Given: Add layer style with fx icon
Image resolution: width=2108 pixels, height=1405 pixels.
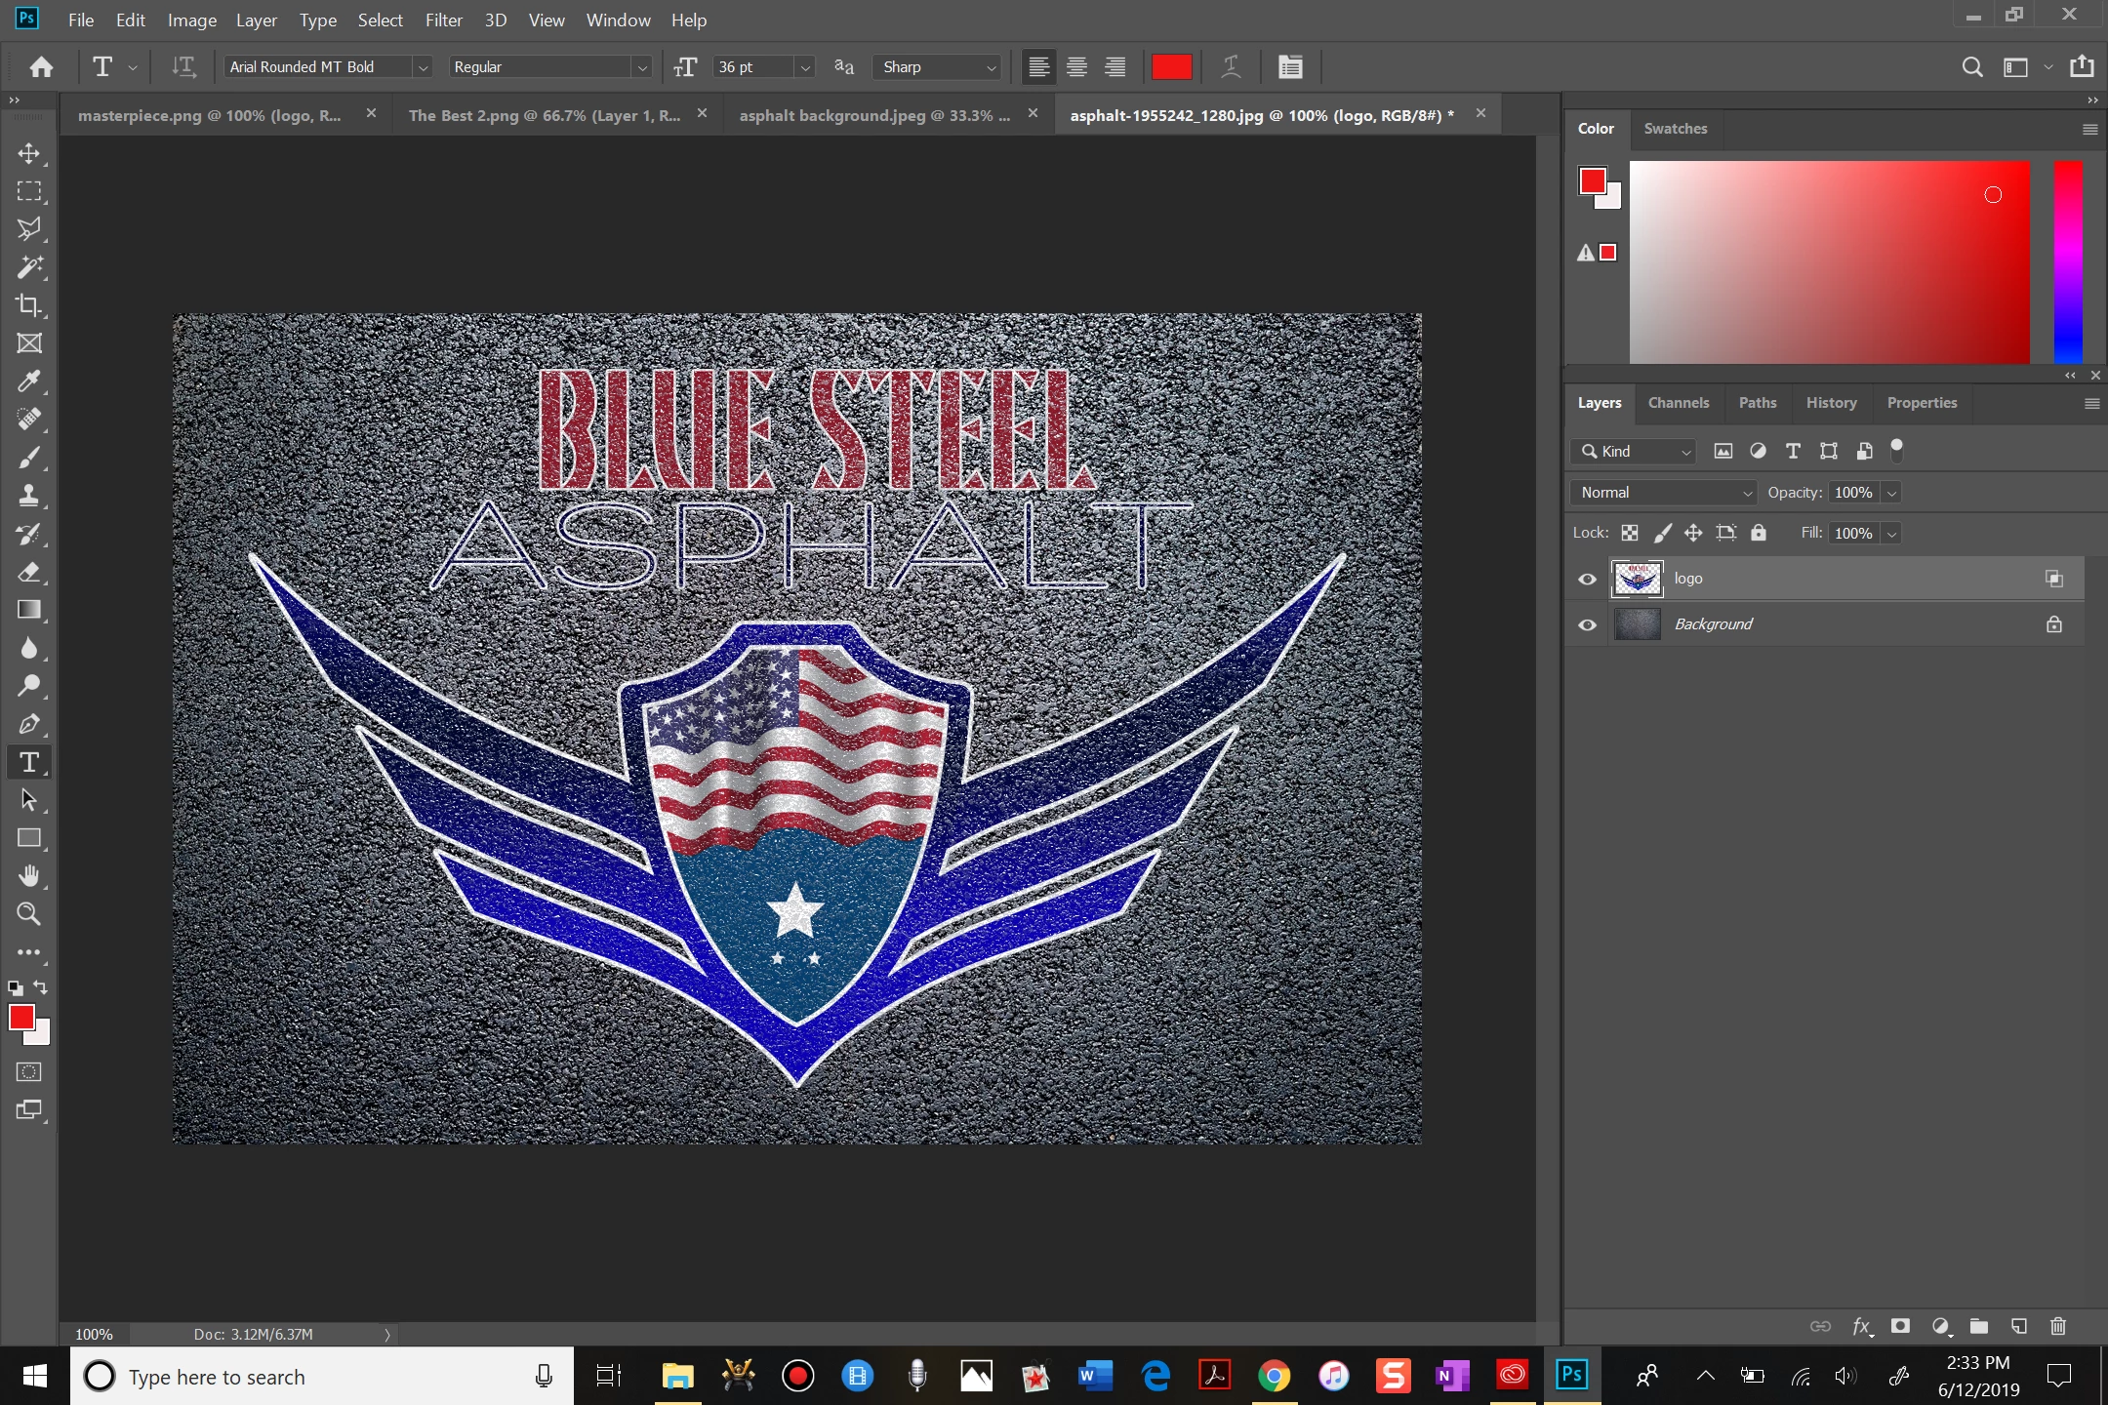Looking at the screenshot, I should tap(1861, 1326).
